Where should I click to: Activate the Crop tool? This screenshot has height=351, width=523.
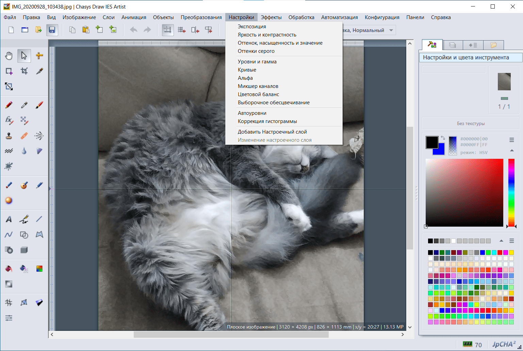point(24,71)
